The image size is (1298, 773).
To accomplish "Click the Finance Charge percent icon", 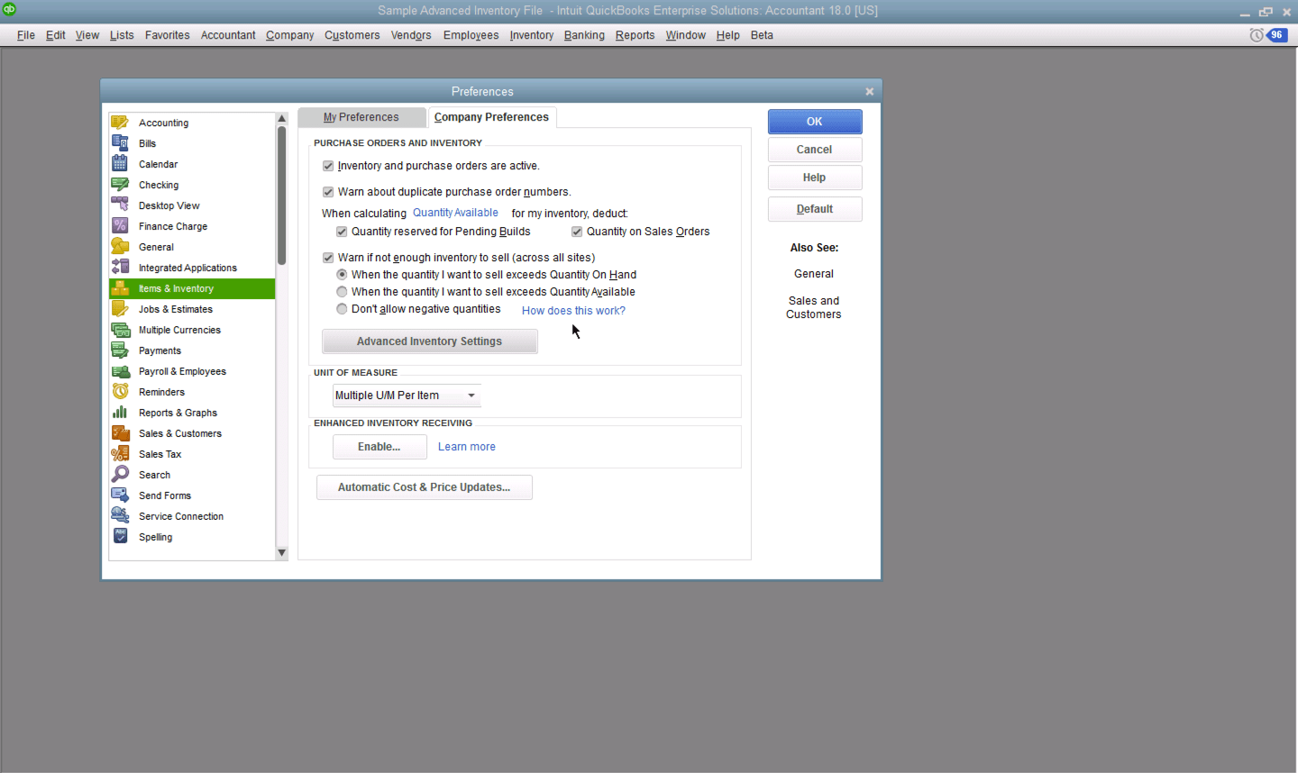I will point(120,226).
